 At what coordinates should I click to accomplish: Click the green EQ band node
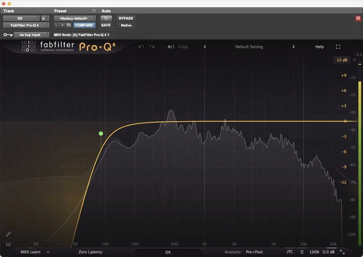pos(101,134)
